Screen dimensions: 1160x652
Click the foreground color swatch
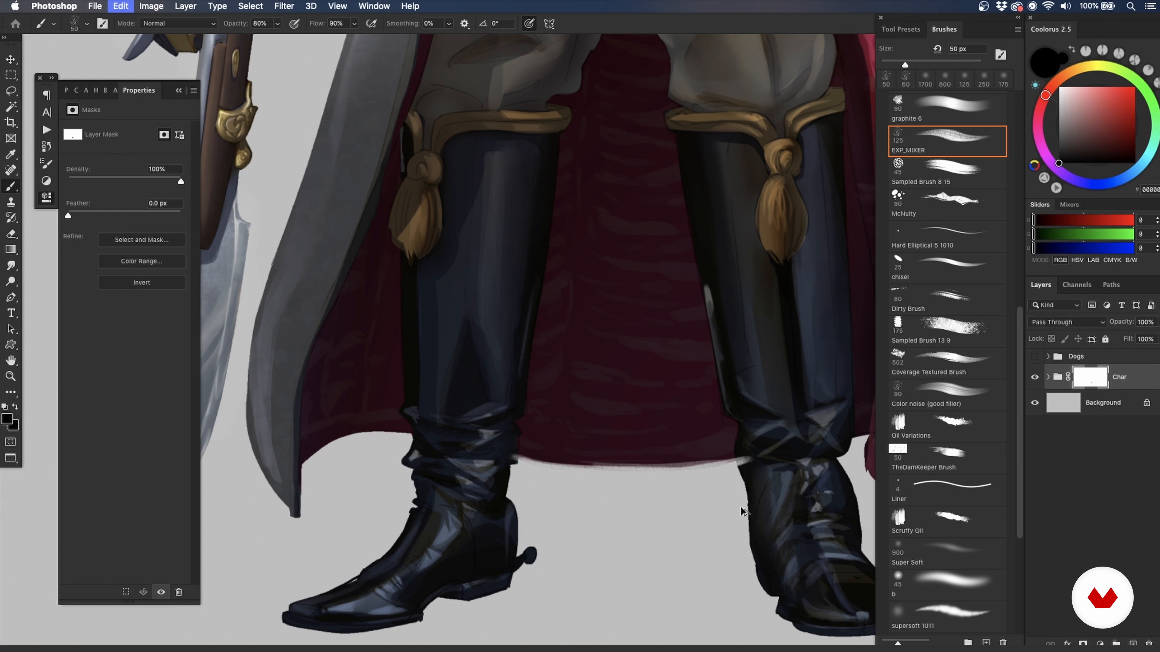click(x=7, y=419)
